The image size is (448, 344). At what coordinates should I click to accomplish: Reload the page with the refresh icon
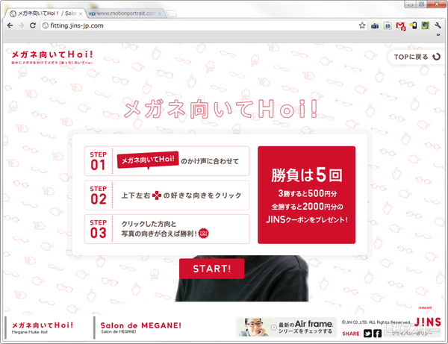pyautogui.click(x=33, y=25)
